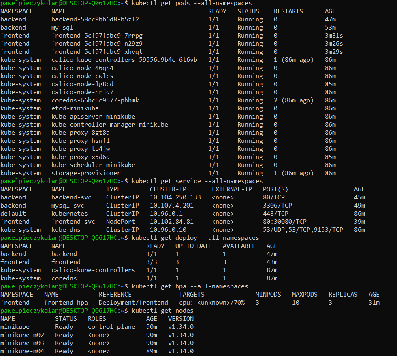The height and width of the screenshot is (356, 397).
Task: Click age value 3m26s
Action: click(334, 44)
